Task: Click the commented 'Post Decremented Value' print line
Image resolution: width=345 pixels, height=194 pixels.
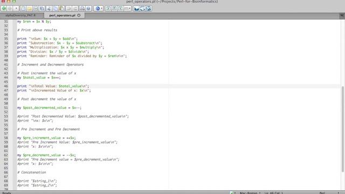Action: point(73,116)
